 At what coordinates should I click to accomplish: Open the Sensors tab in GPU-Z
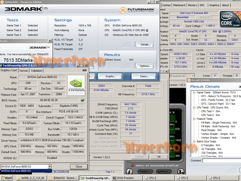tap(24, 71)
